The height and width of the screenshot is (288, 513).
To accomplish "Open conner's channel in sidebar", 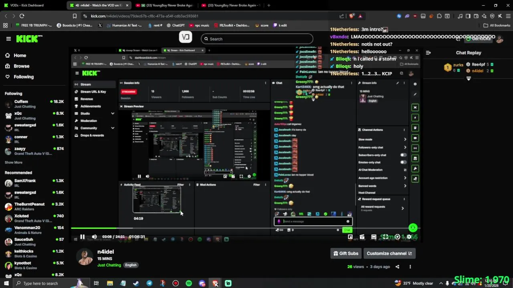I will (34, 139).
